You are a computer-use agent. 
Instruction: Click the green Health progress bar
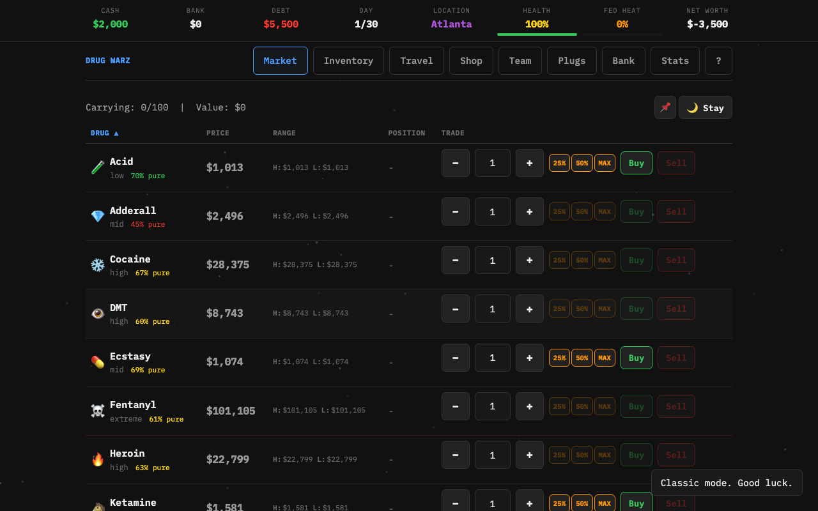point(537,36)
